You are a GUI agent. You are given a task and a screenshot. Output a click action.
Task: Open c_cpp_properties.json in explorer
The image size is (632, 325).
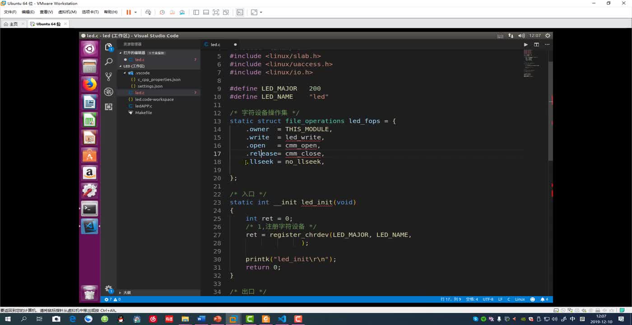click(159, 79)
